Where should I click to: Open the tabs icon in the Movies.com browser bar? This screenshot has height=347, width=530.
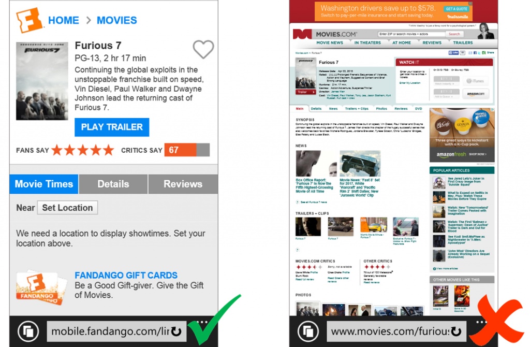point(308,331)
